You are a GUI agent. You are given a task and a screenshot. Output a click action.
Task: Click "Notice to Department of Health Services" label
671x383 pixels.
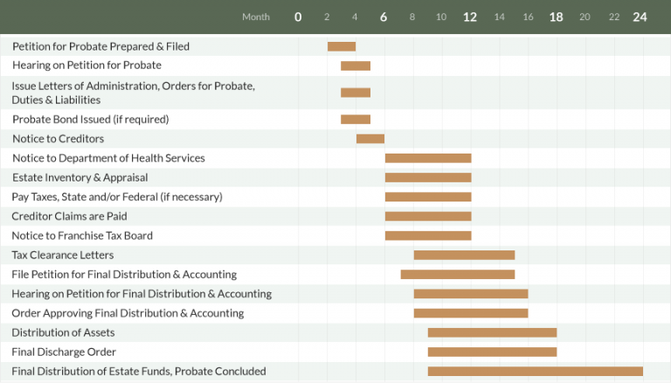point(108,158)
